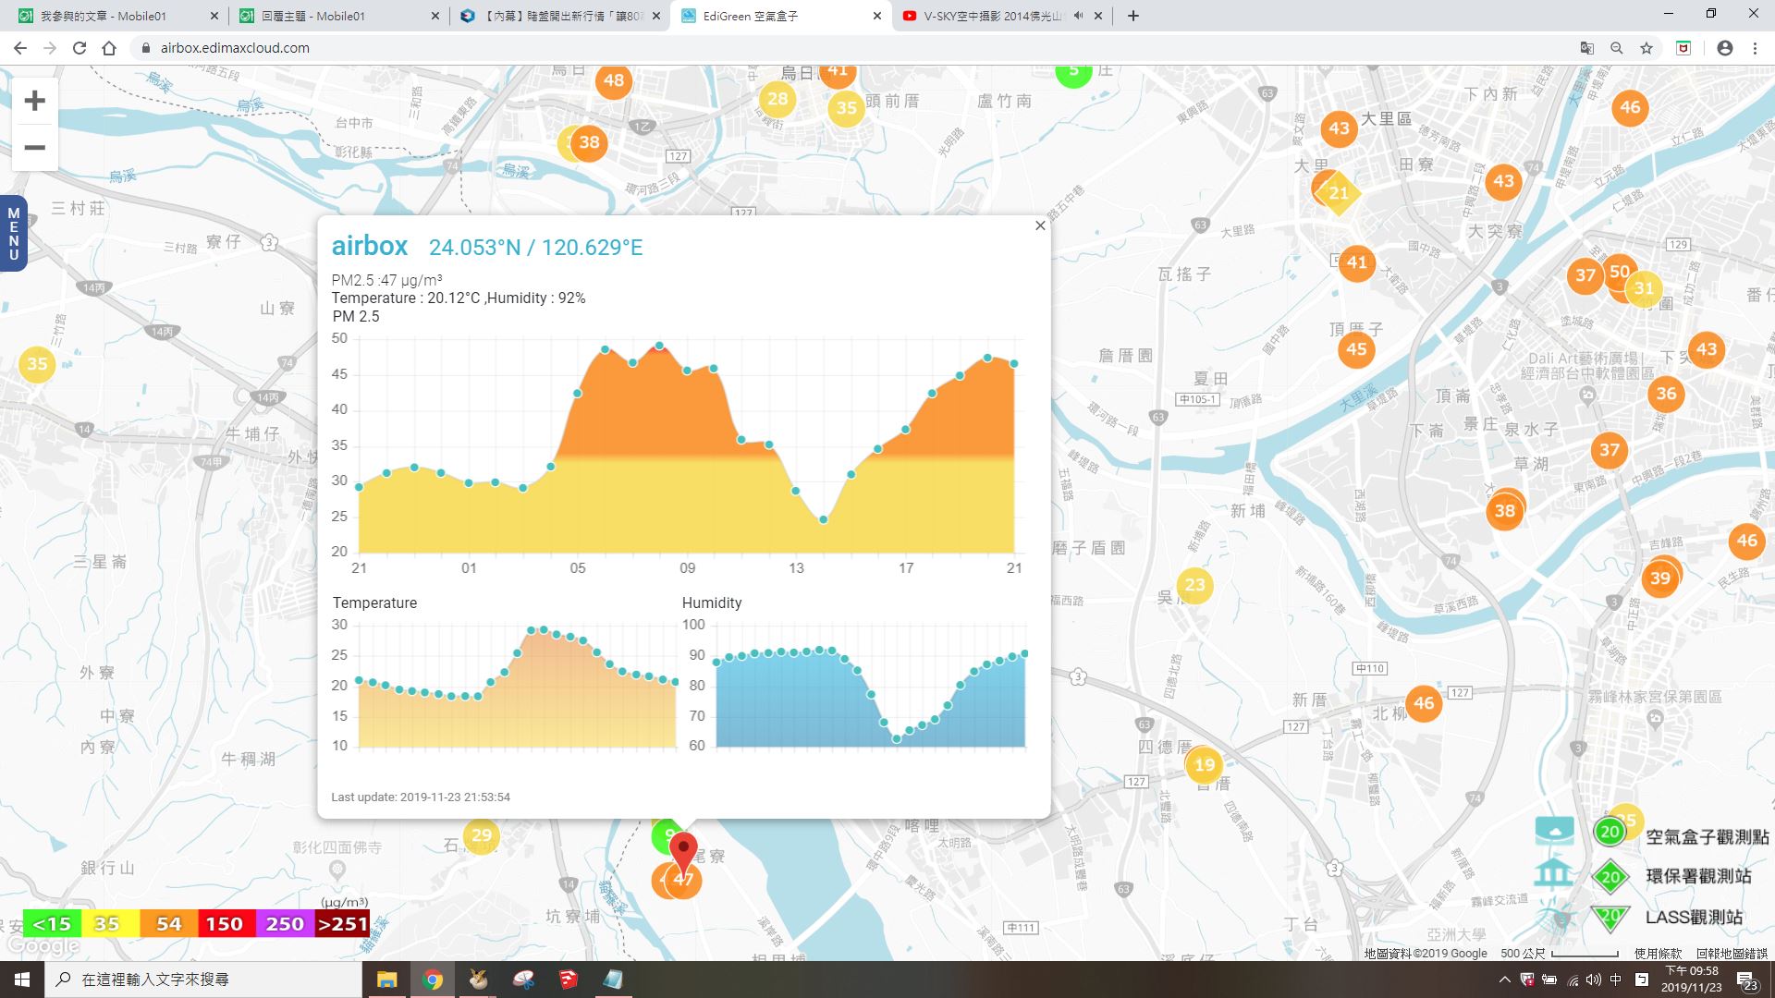
Task: Open Chrome three-dot menu
Action: click(x=1755, y=48)
